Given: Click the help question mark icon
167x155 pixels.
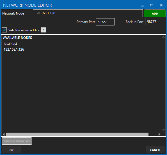Looking at the screenshot, I should click(43, 30).
